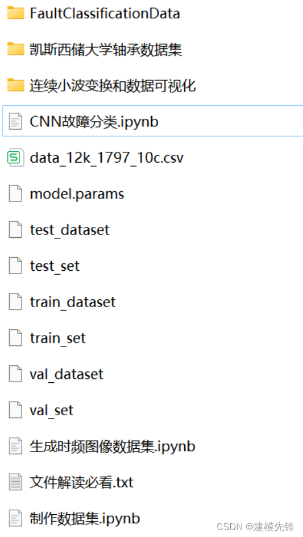Select the model.params file name

click(77, 194)
